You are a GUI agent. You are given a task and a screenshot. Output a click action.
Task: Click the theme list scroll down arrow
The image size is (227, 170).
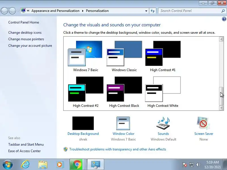tap(221, 108)
